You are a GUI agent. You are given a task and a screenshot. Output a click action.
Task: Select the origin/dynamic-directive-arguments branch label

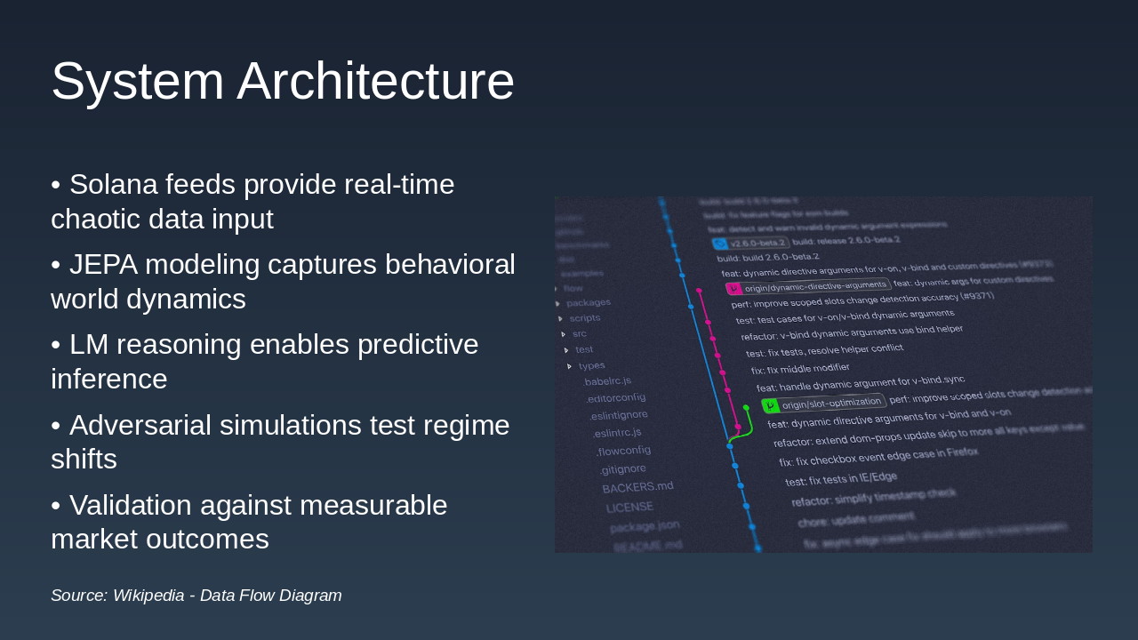click(816, 286)
